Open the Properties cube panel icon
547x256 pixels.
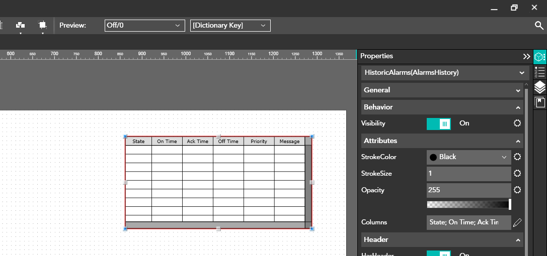[x=539, y=57]
